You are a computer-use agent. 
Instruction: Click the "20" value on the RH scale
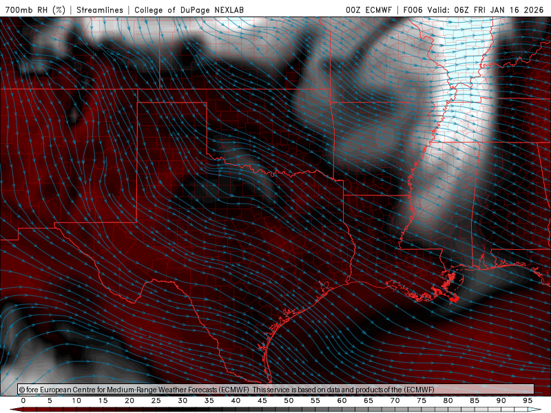129,401
